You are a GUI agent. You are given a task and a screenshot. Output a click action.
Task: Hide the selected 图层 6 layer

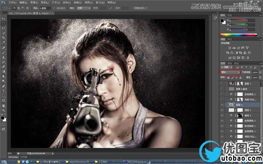tap(222, 105)
